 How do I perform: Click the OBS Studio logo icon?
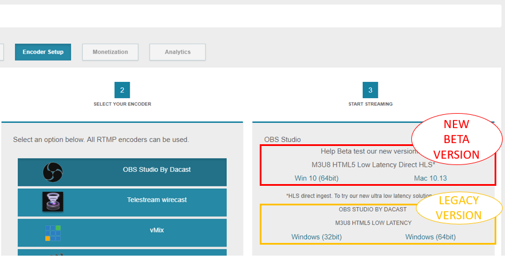[x=53, y=172]
